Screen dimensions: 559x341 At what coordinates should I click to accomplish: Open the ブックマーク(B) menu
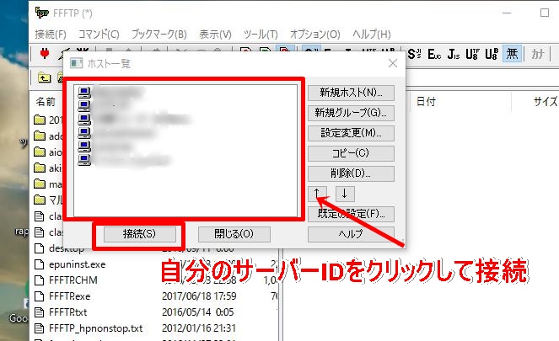pos(159,35)
